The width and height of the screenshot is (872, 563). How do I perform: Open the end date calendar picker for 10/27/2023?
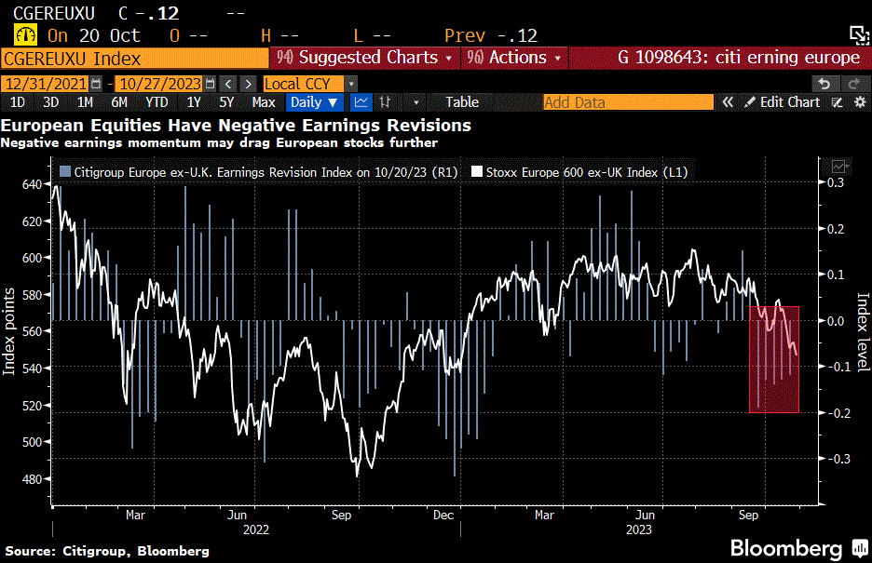(210, 84)
